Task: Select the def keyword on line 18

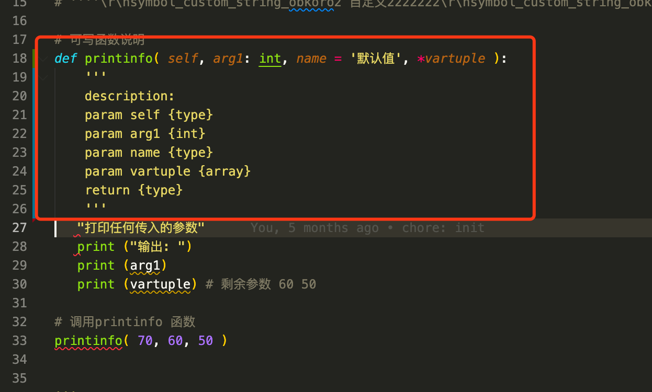Action: tap(65, 59)
